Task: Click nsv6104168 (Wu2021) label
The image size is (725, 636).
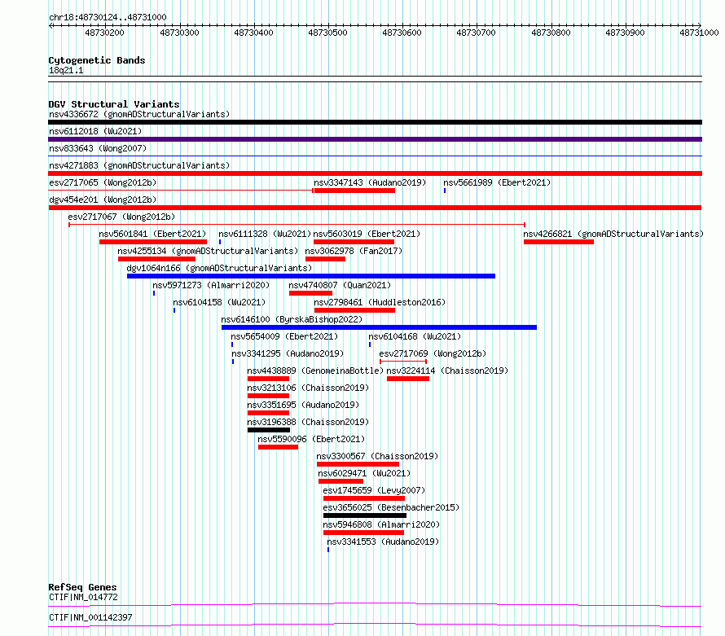Action: pos(415,336)
